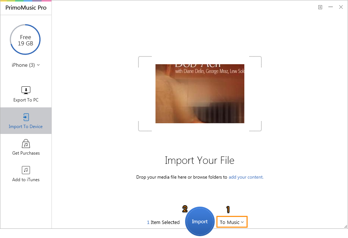Switch to Add to iTunes label

26,180
